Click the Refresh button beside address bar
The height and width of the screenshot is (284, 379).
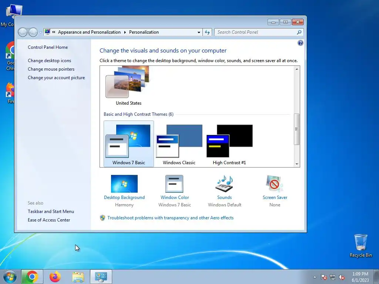[207, 33]
